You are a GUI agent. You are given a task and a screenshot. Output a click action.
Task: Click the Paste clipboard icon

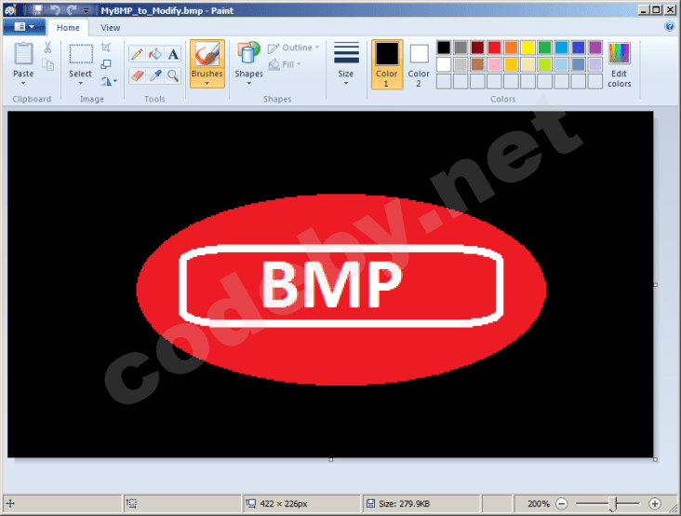(x=23, y=53)
